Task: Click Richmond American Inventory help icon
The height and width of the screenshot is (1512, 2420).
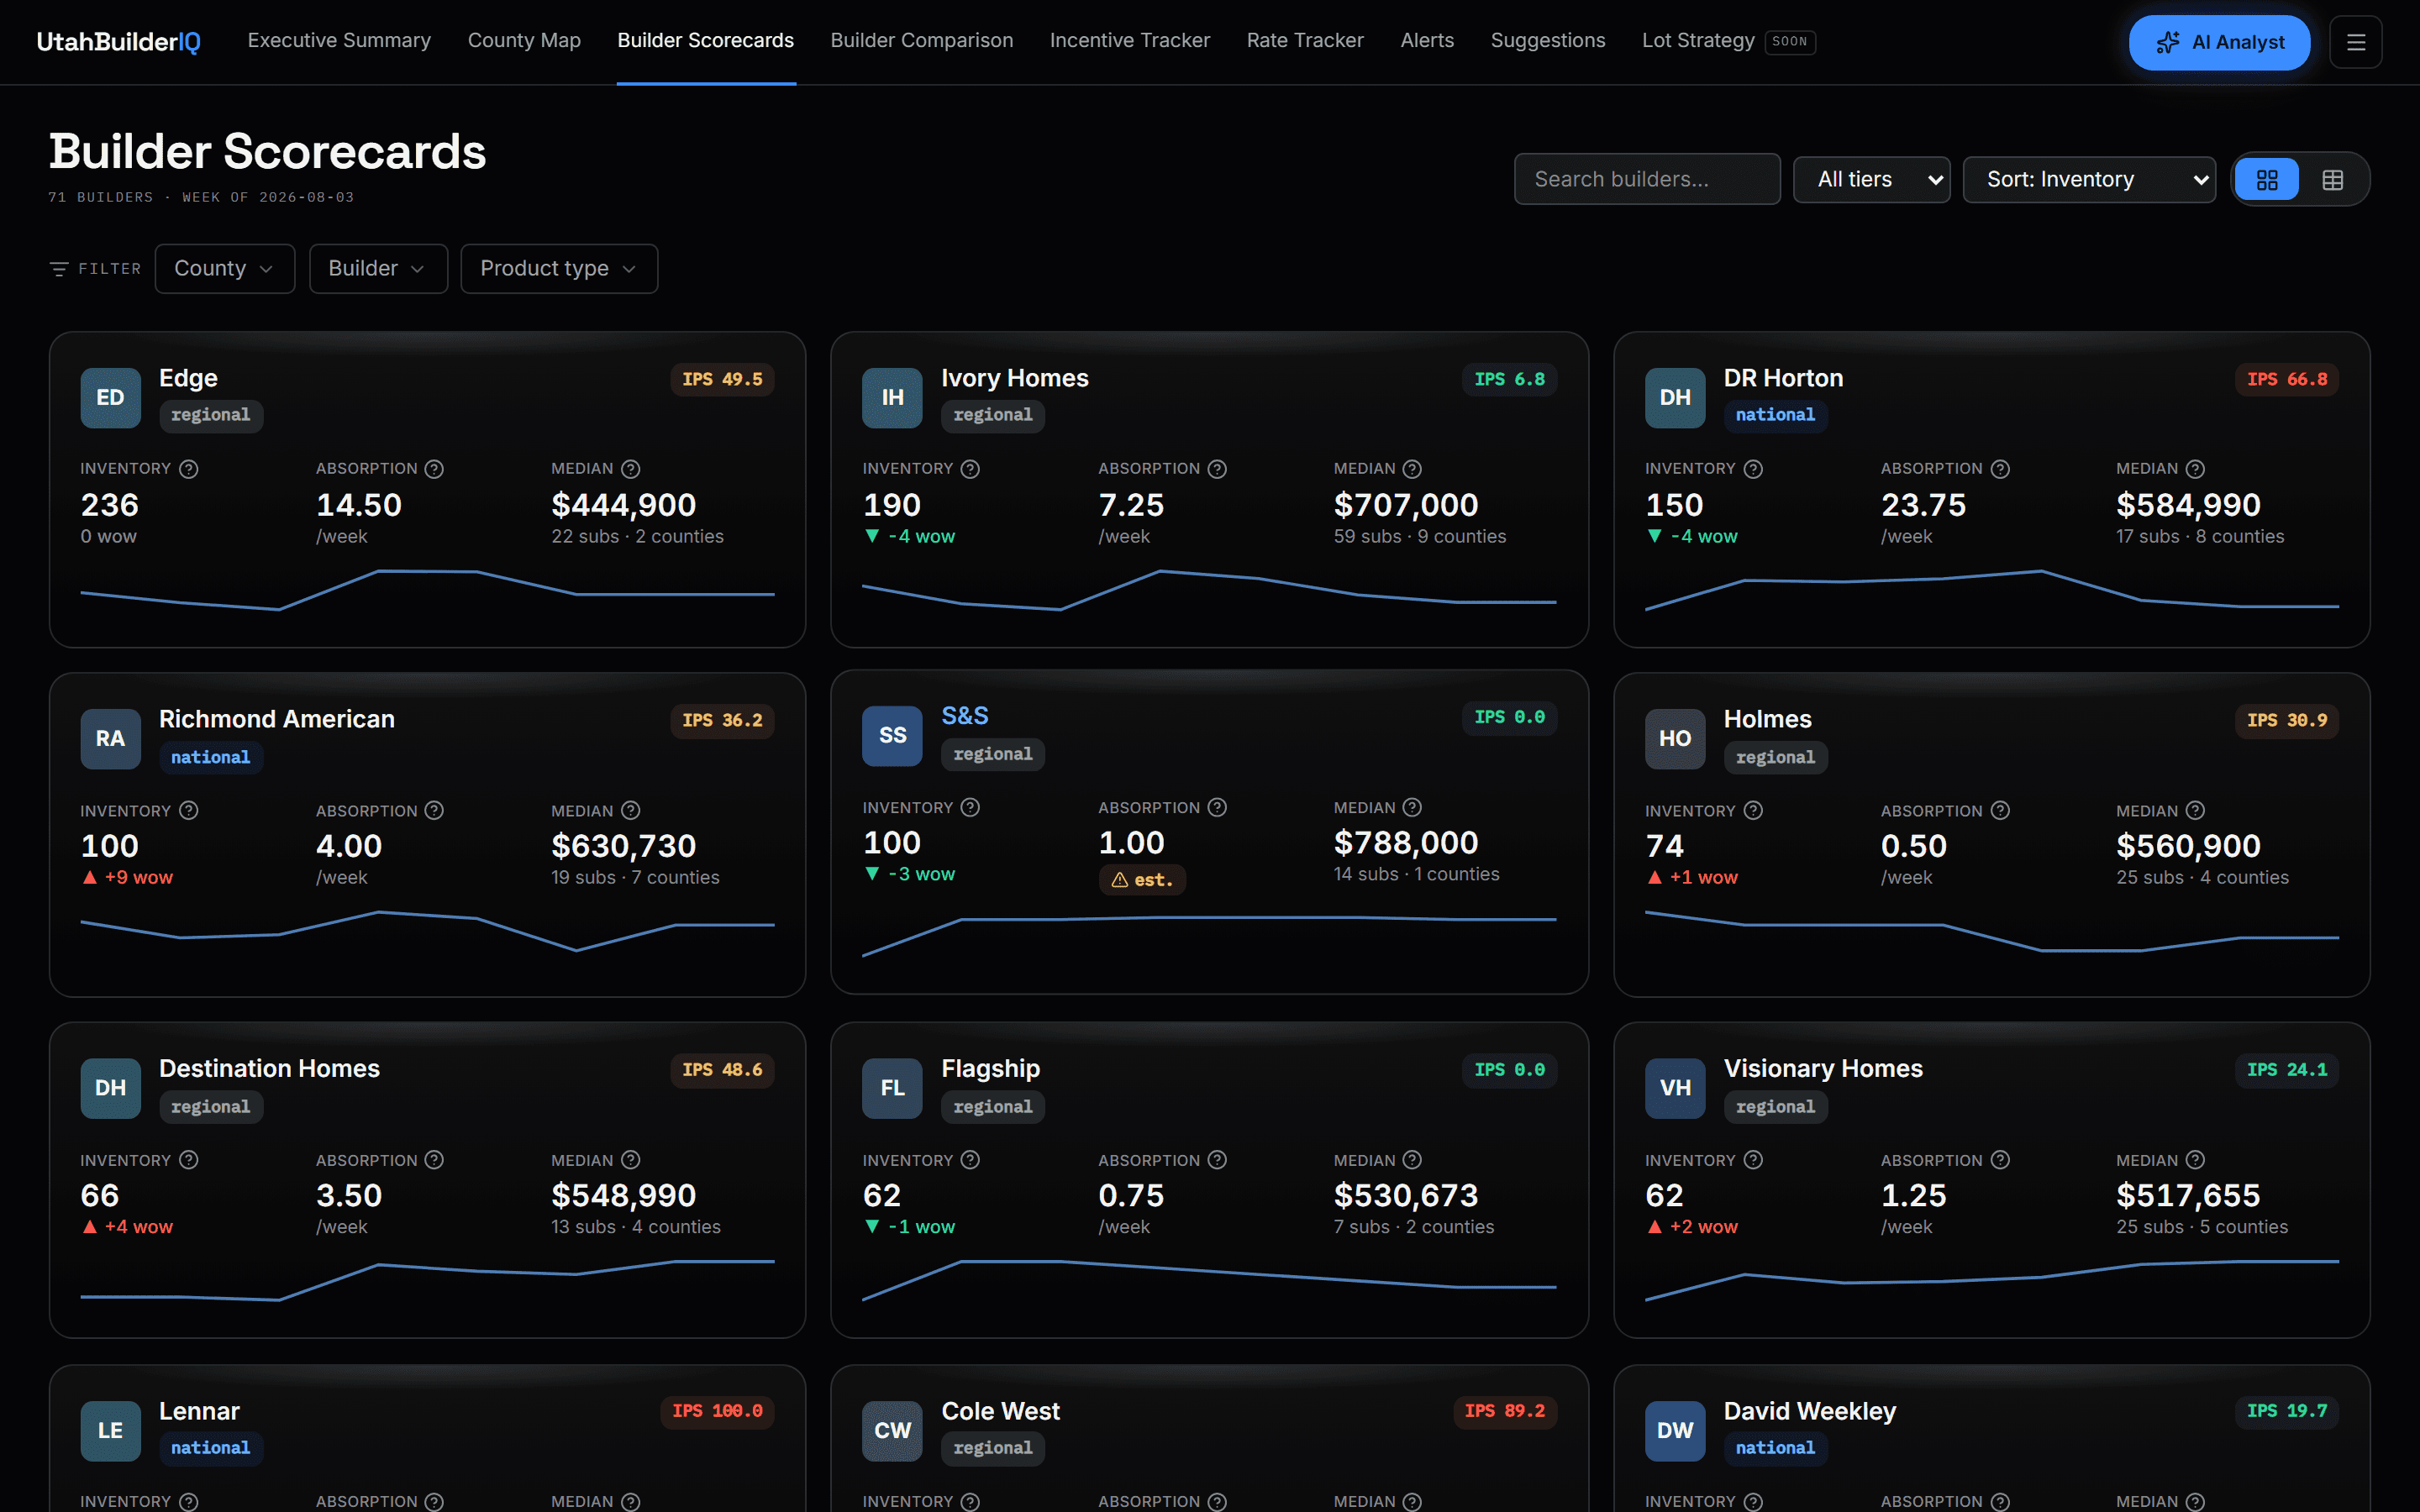Action: pyautogui.click(x=189, y=811)
